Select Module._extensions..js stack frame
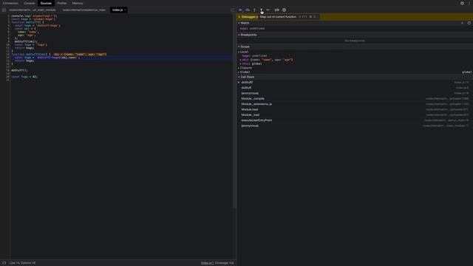This screenshot has width=473, height=266. point(355,104)
